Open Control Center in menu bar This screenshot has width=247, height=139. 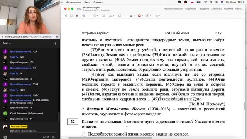pyautogui.click(x=217, y=2)
